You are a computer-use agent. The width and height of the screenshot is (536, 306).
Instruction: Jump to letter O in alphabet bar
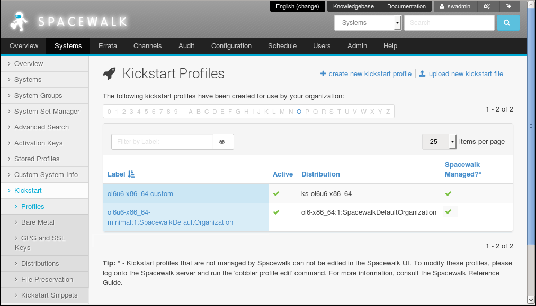299,112
